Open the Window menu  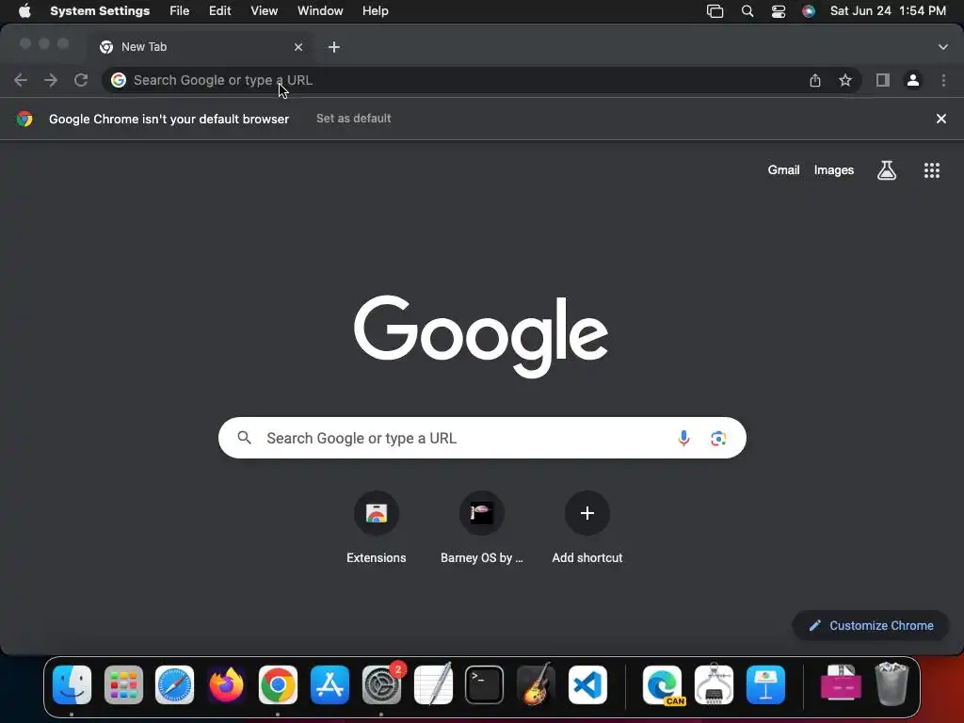point(320,11)
